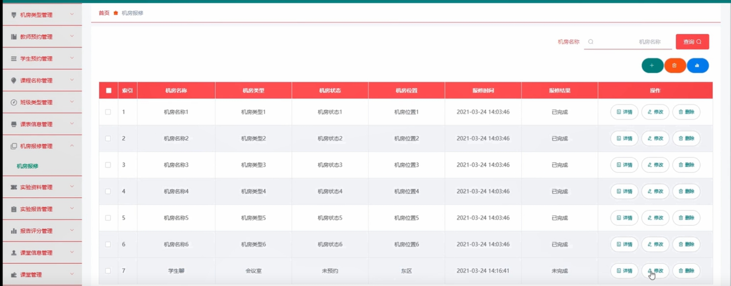Image resolution: width=731 pixels, height=286 pixels.
Task: Toggle the select-all checkbox in table header
Action: (109, 90)
